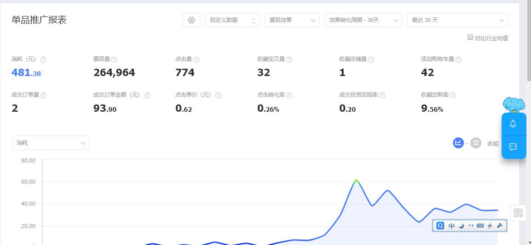Toggle punctuation mode in IME bar
531x245 pixels.
click(470, 226)
